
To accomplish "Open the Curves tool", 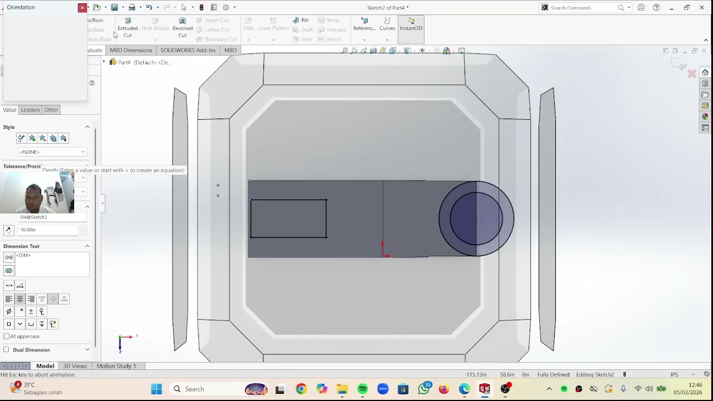I will pos(387,25).
